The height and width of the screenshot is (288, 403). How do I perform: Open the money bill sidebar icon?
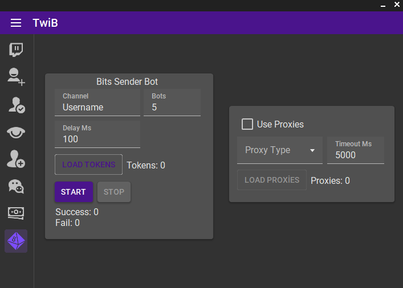click(16, 213)
